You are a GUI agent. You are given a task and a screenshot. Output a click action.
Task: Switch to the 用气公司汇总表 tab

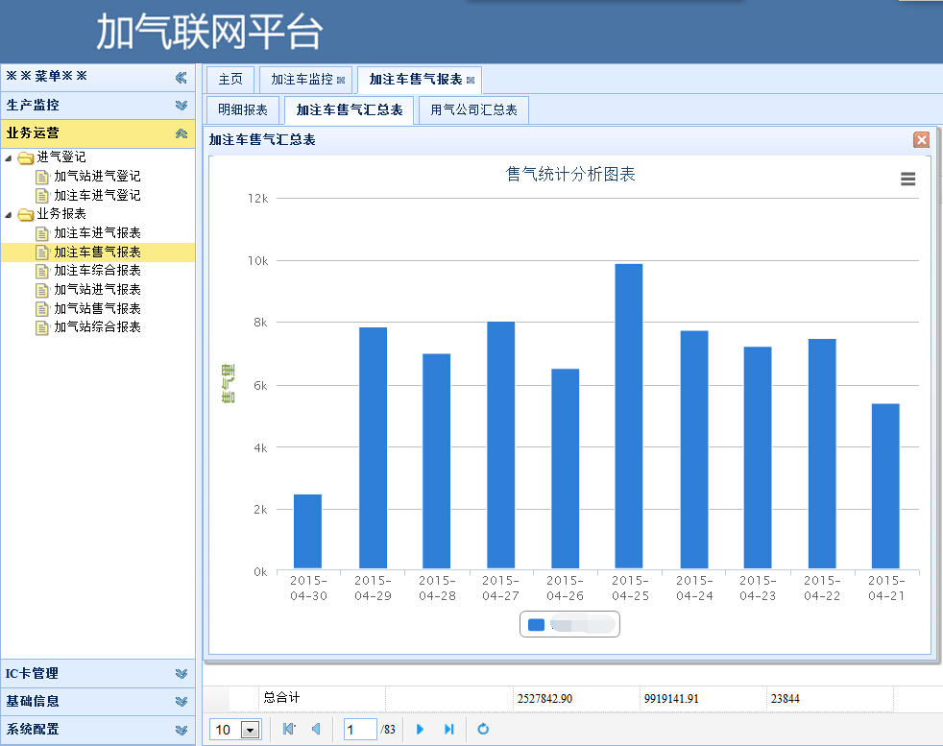(473, 110)
